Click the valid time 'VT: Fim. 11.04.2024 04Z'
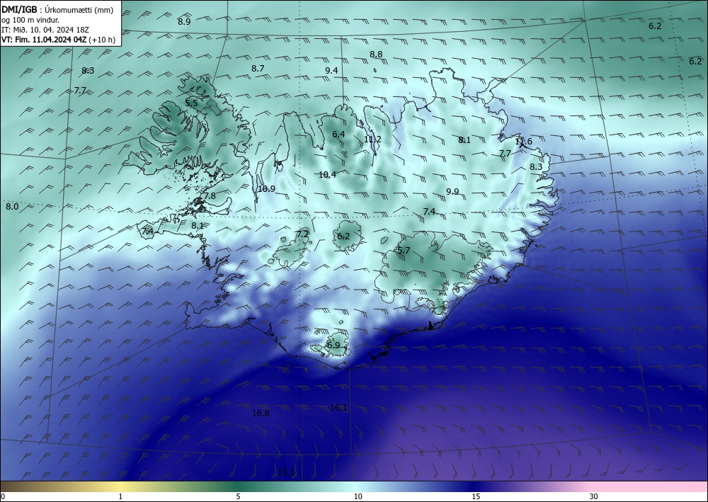Image resolution: width=708 pixels, height=502 pixels. [44, 40]
